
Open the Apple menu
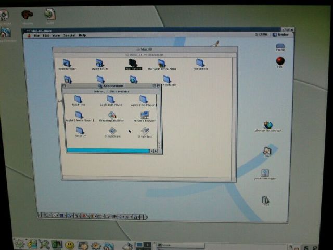(x=29, y=35)
